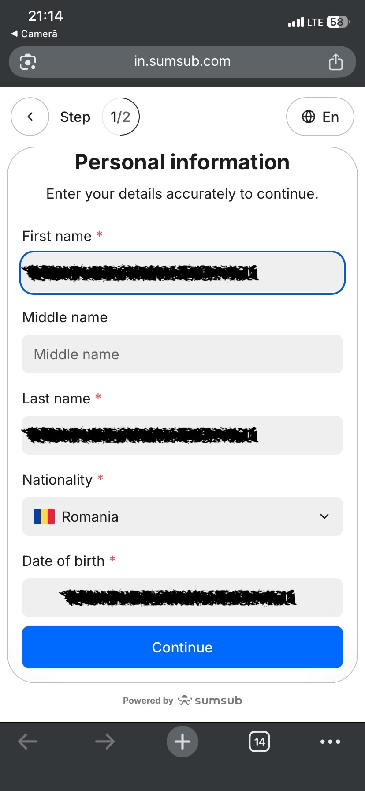Focus the First name input field

point(182,273)
